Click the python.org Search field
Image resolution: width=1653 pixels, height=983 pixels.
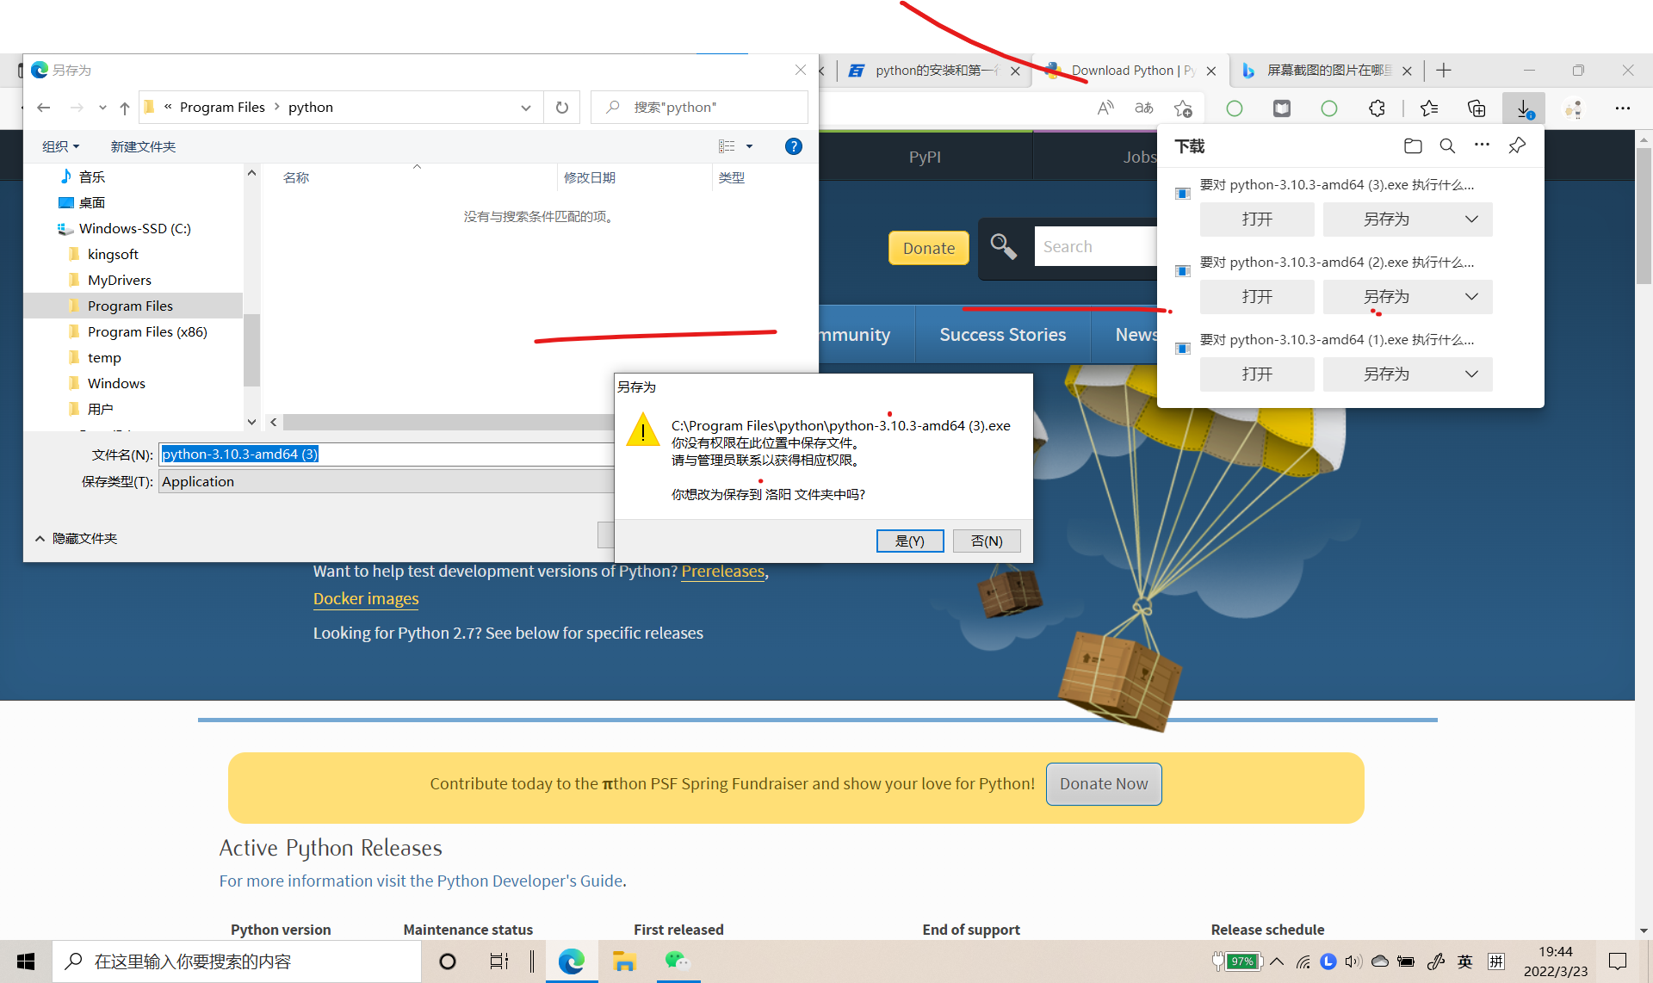pos(1095,247)
